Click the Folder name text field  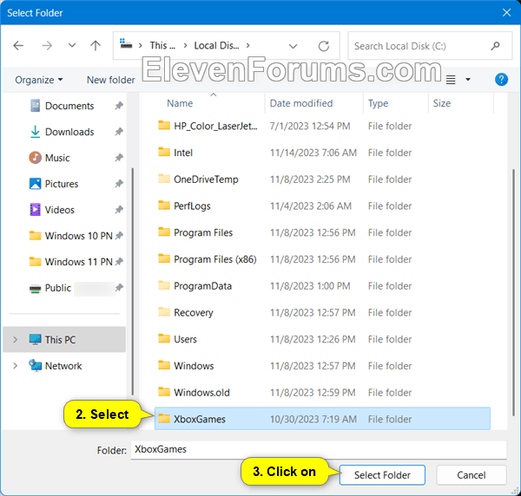[x=319, y=449]
